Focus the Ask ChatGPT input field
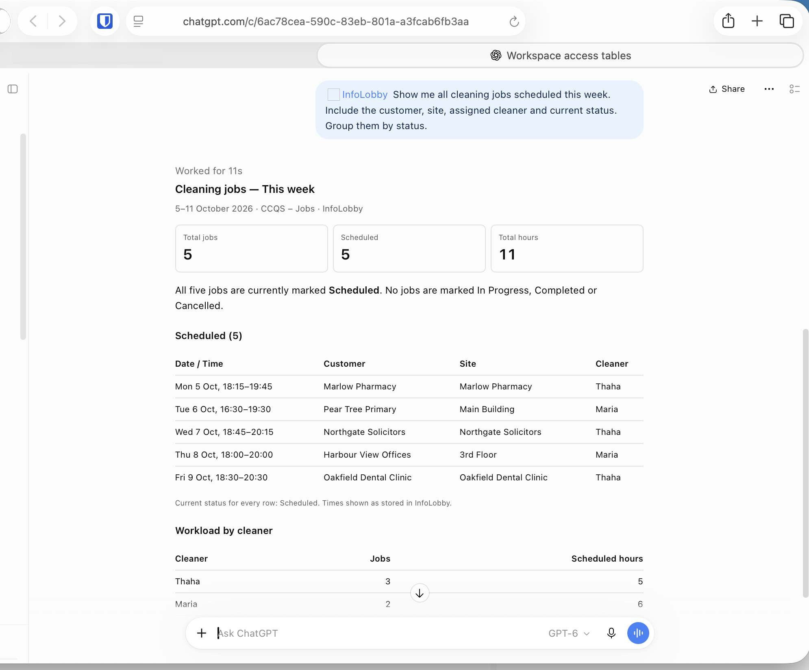Viewport: 809px width, 670px height. pyautogui.click(x=378, y=633)
